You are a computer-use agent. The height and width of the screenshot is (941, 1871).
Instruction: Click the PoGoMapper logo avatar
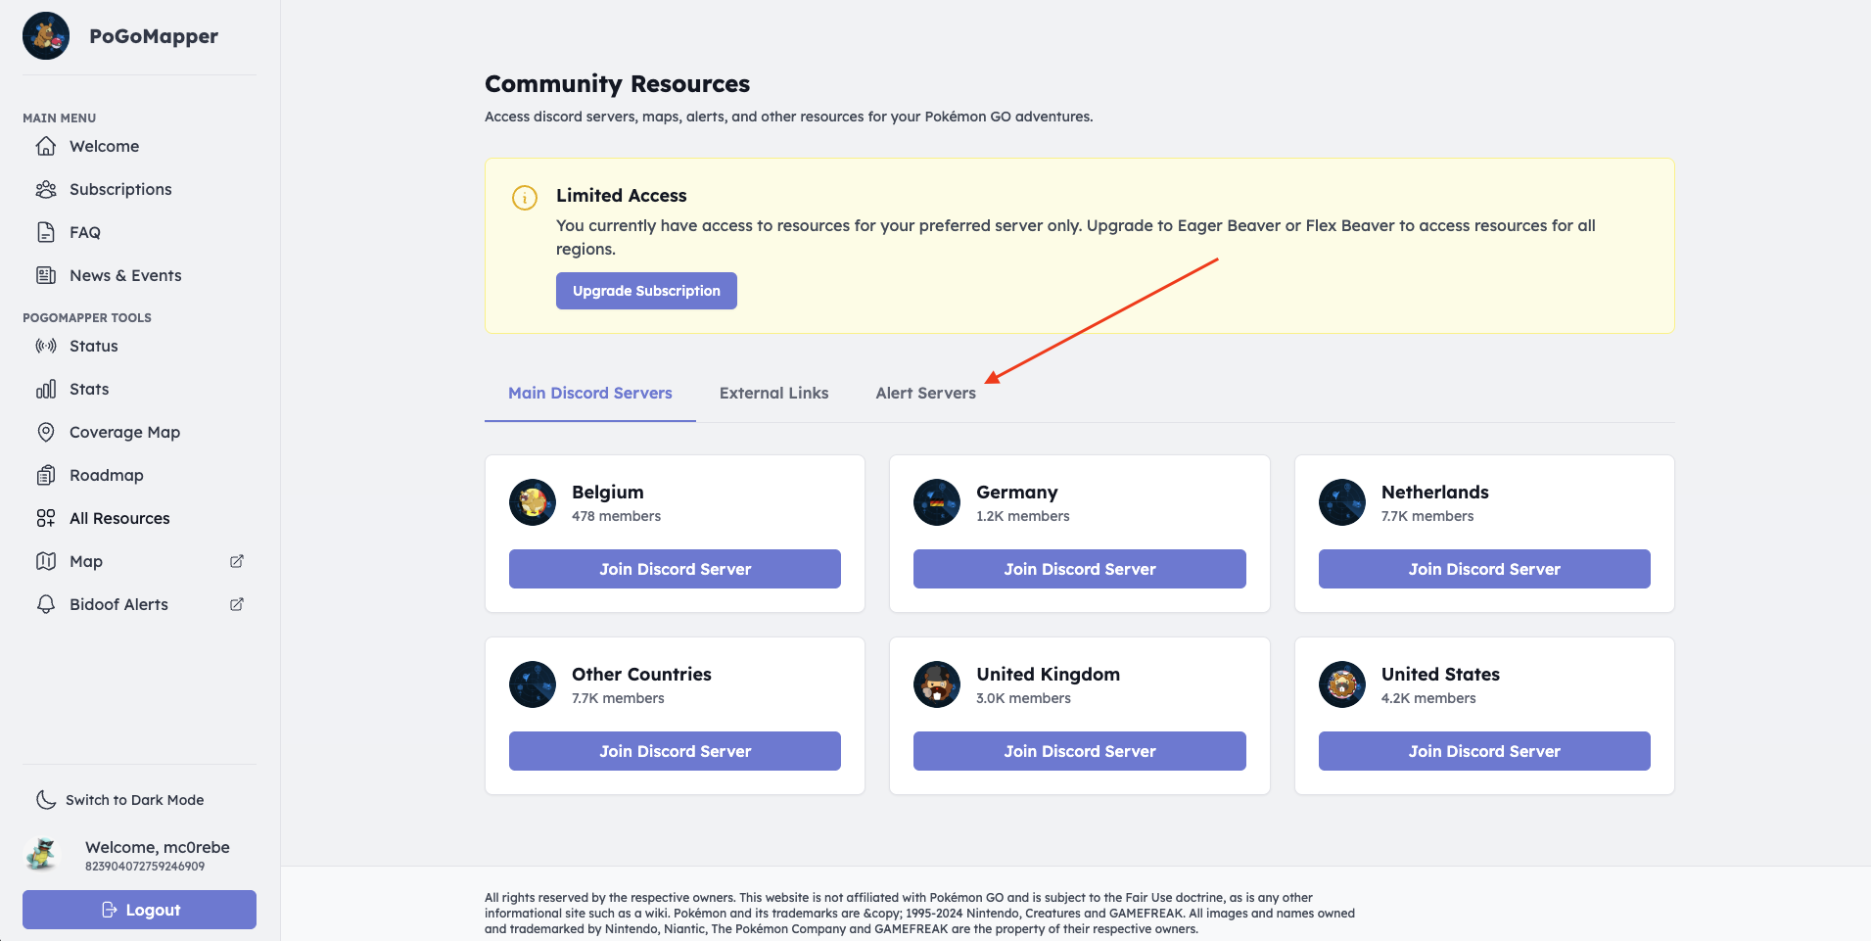[x=46, y=36]
